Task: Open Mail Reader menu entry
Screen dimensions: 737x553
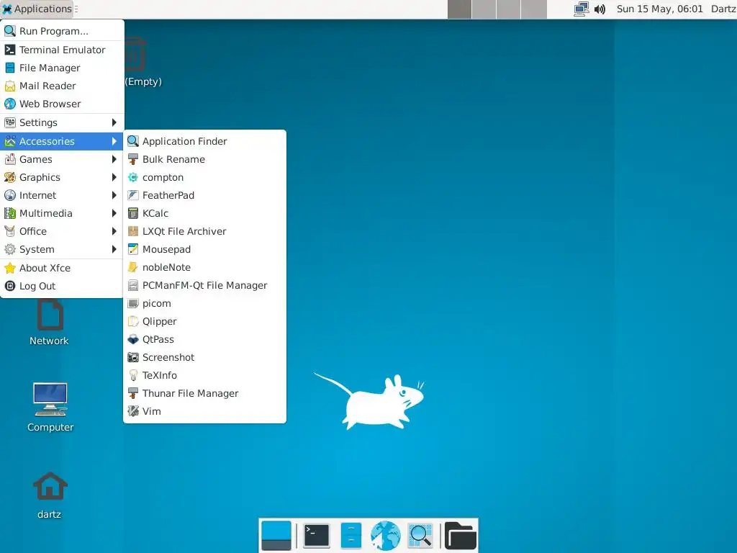Action: 62,86
